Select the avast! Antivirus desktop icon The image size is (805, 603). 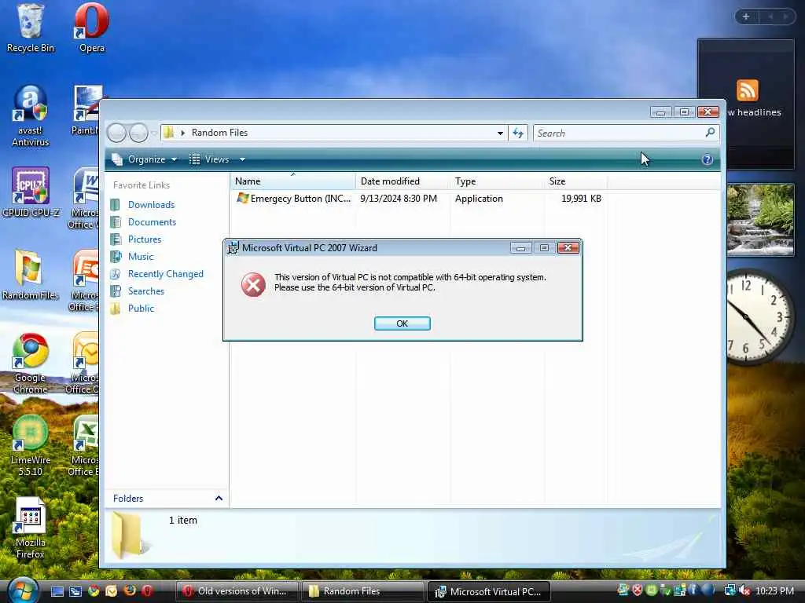tap(31, 116)
